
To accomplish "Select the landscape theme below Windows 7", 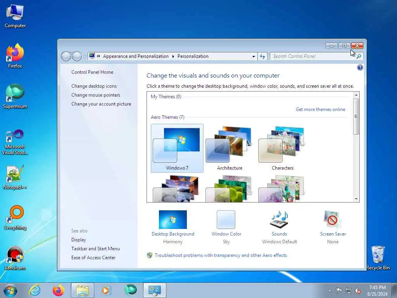I will coord(176,189).
